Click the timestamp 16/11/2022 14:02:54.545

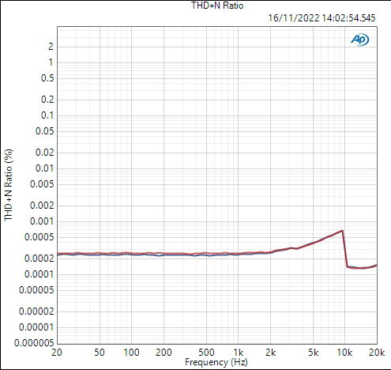pos(321,18)
